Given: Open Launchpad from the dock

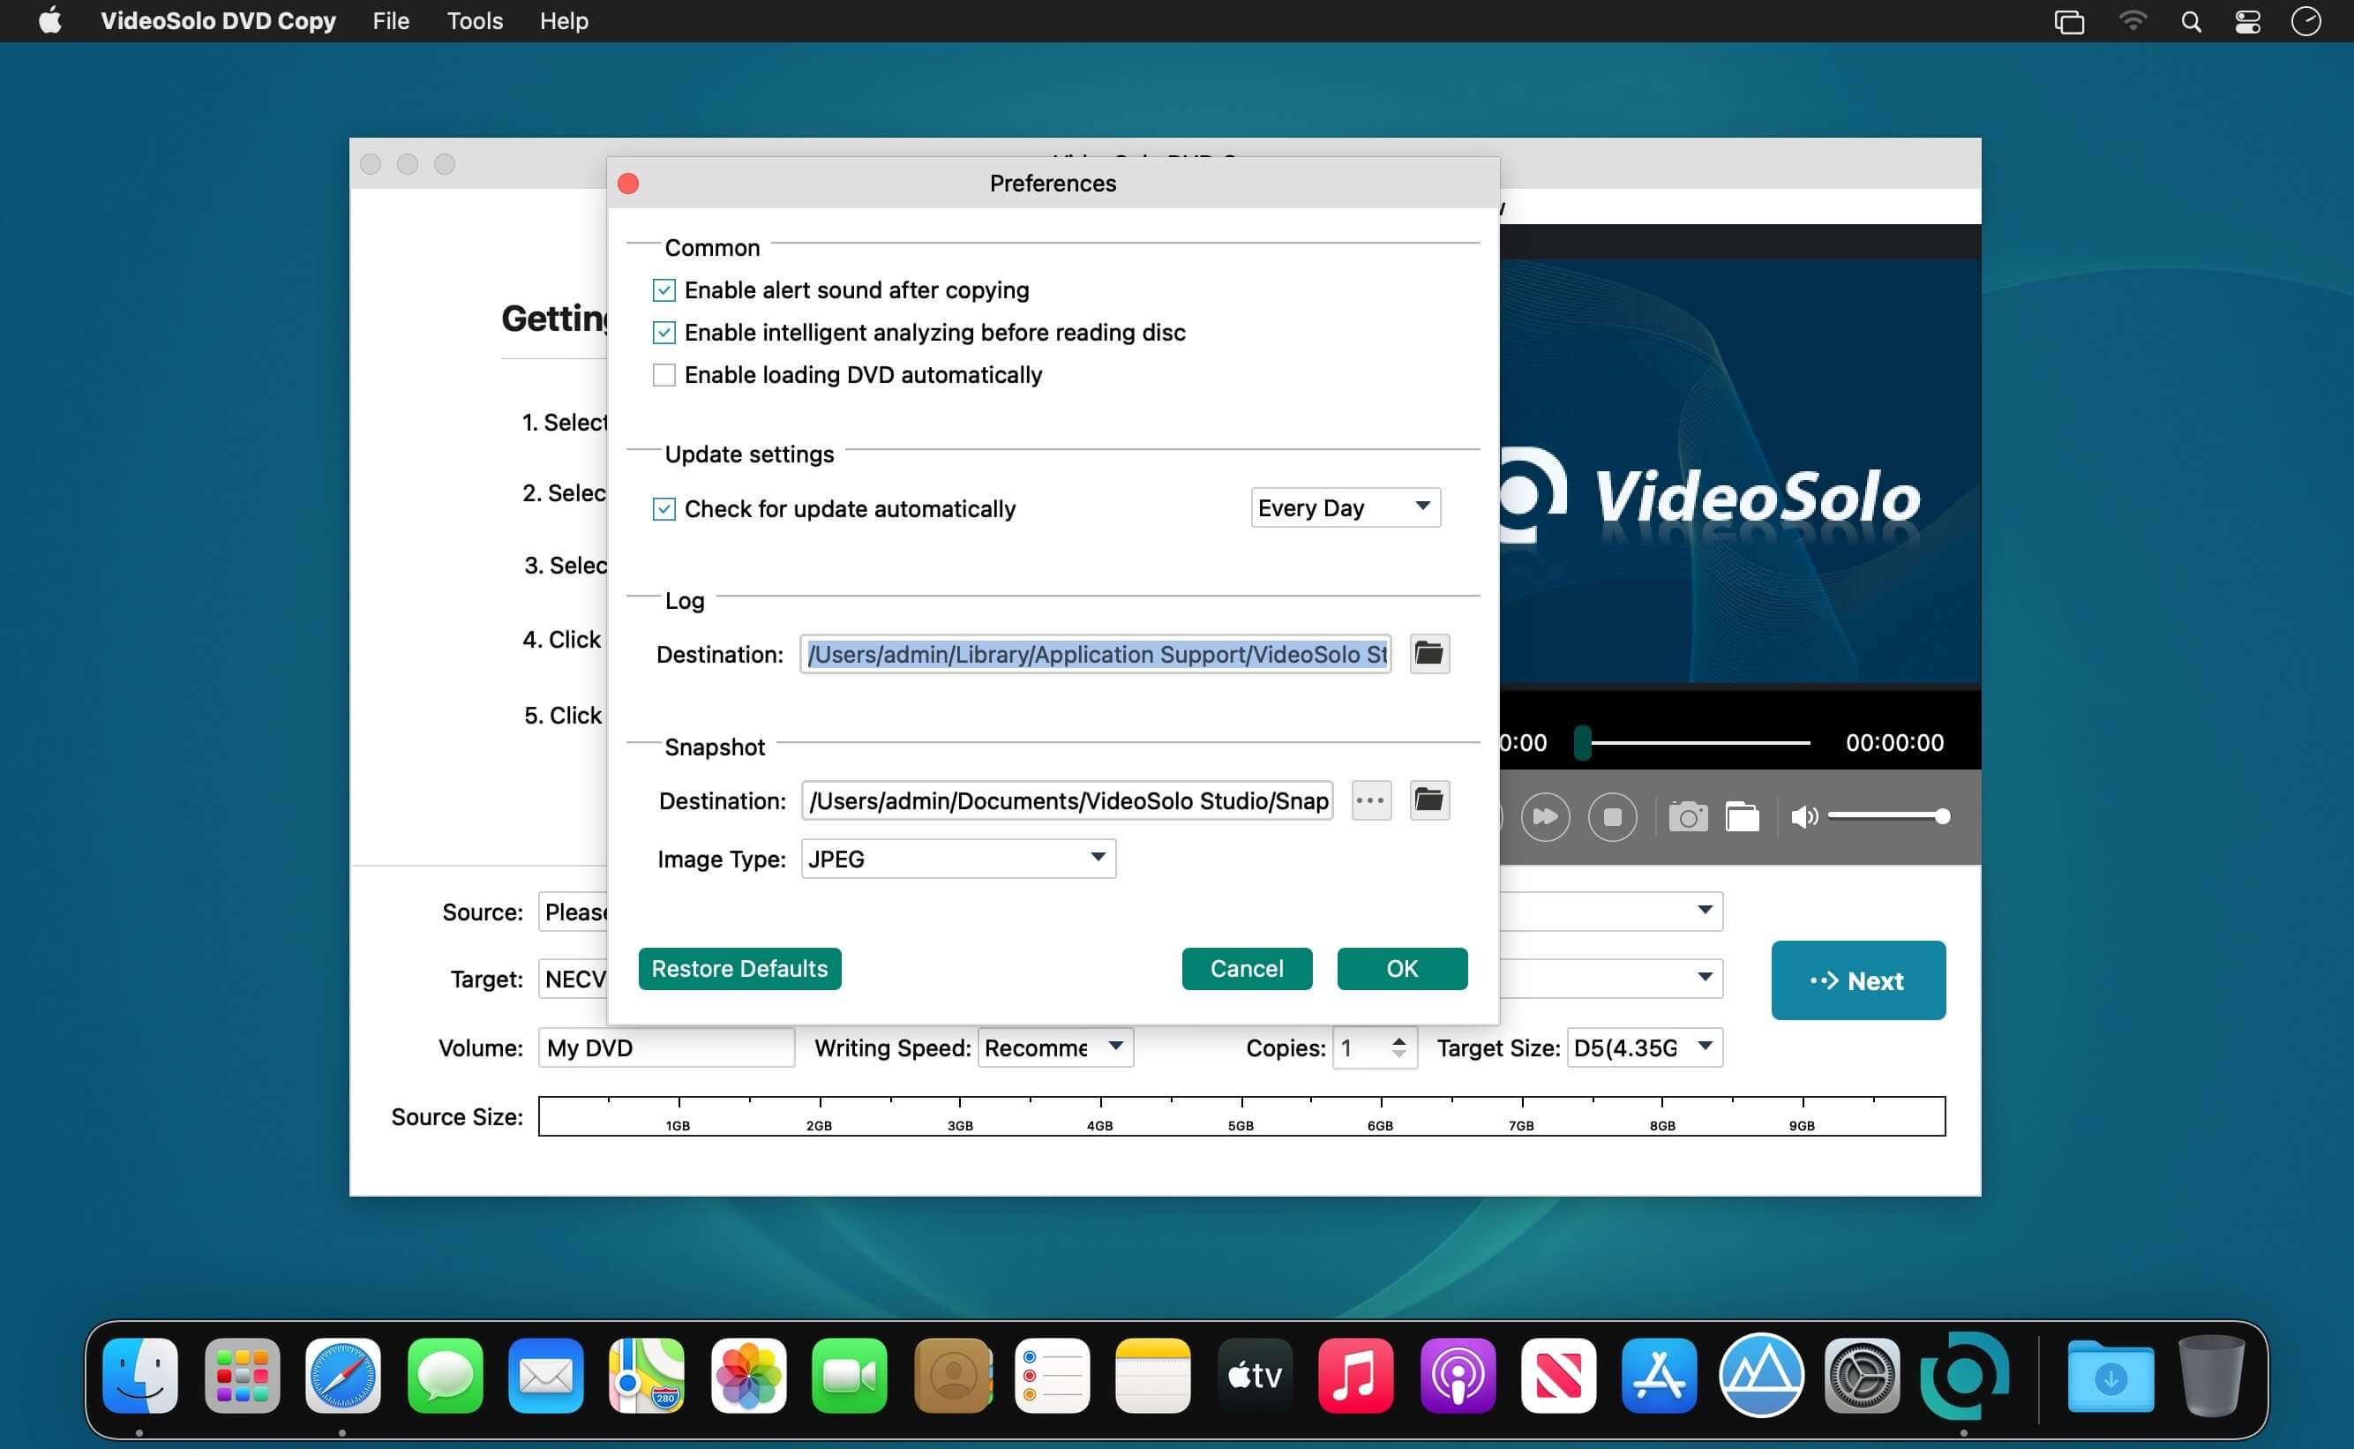Looking at the screenshot, I should point(242,1375).
